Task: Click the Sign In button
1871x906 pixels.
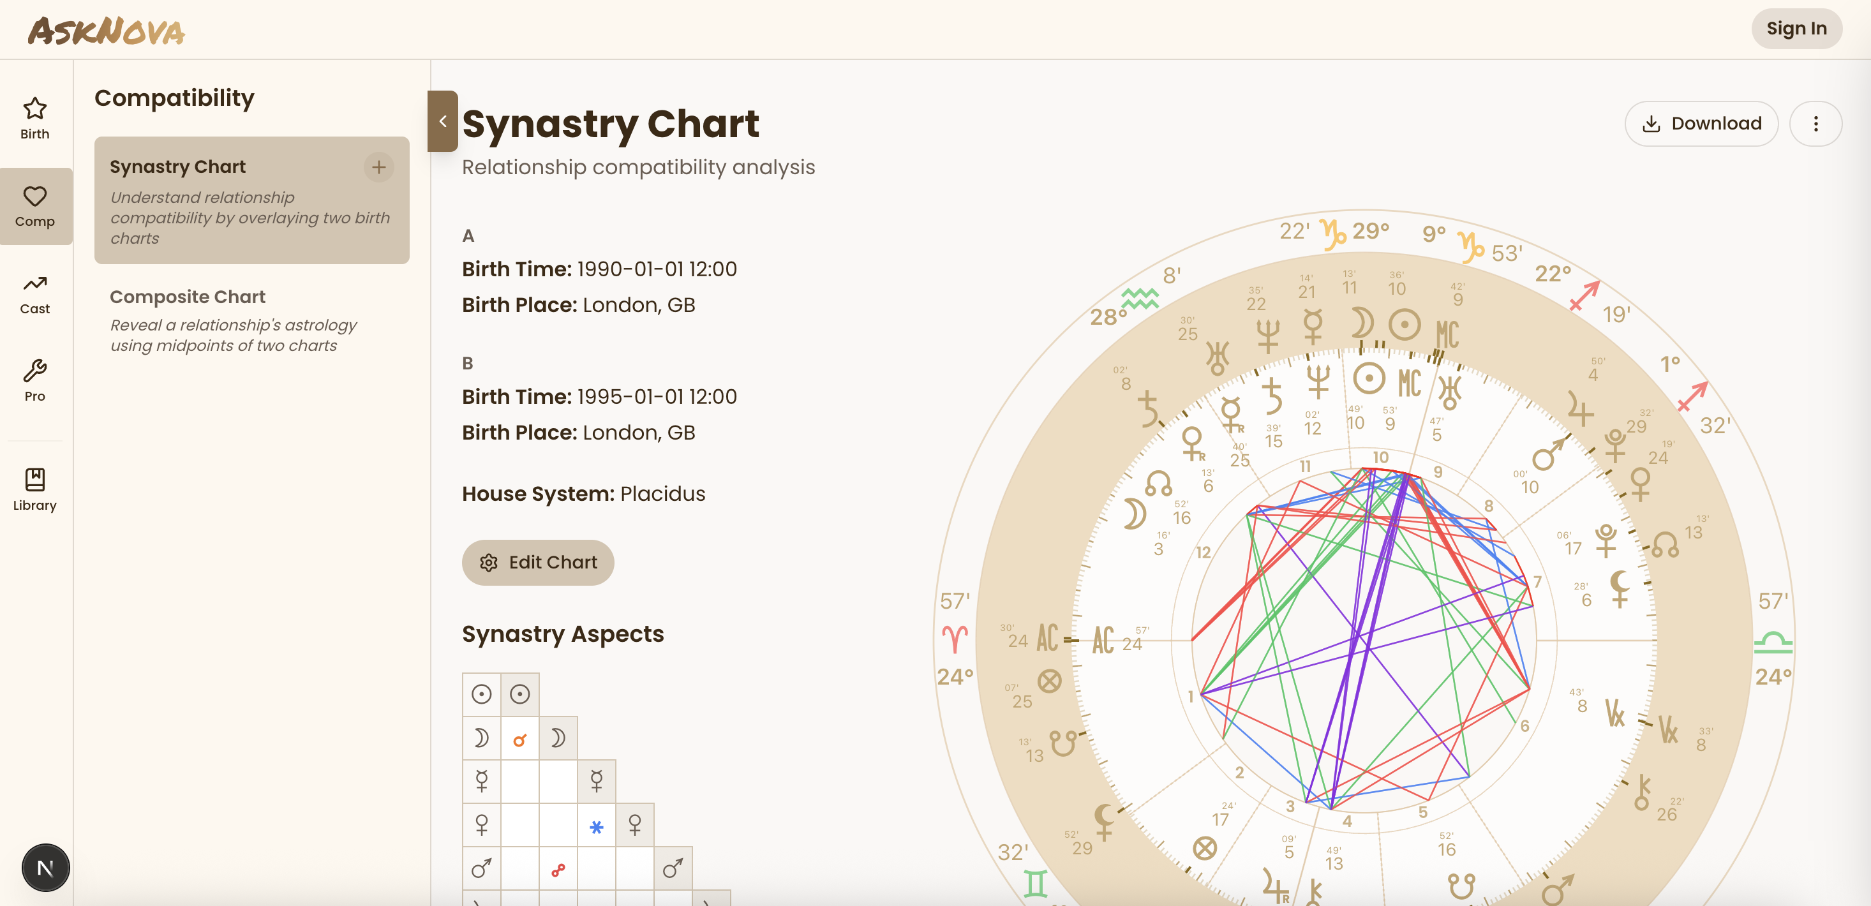Action: click(1796, 28)
